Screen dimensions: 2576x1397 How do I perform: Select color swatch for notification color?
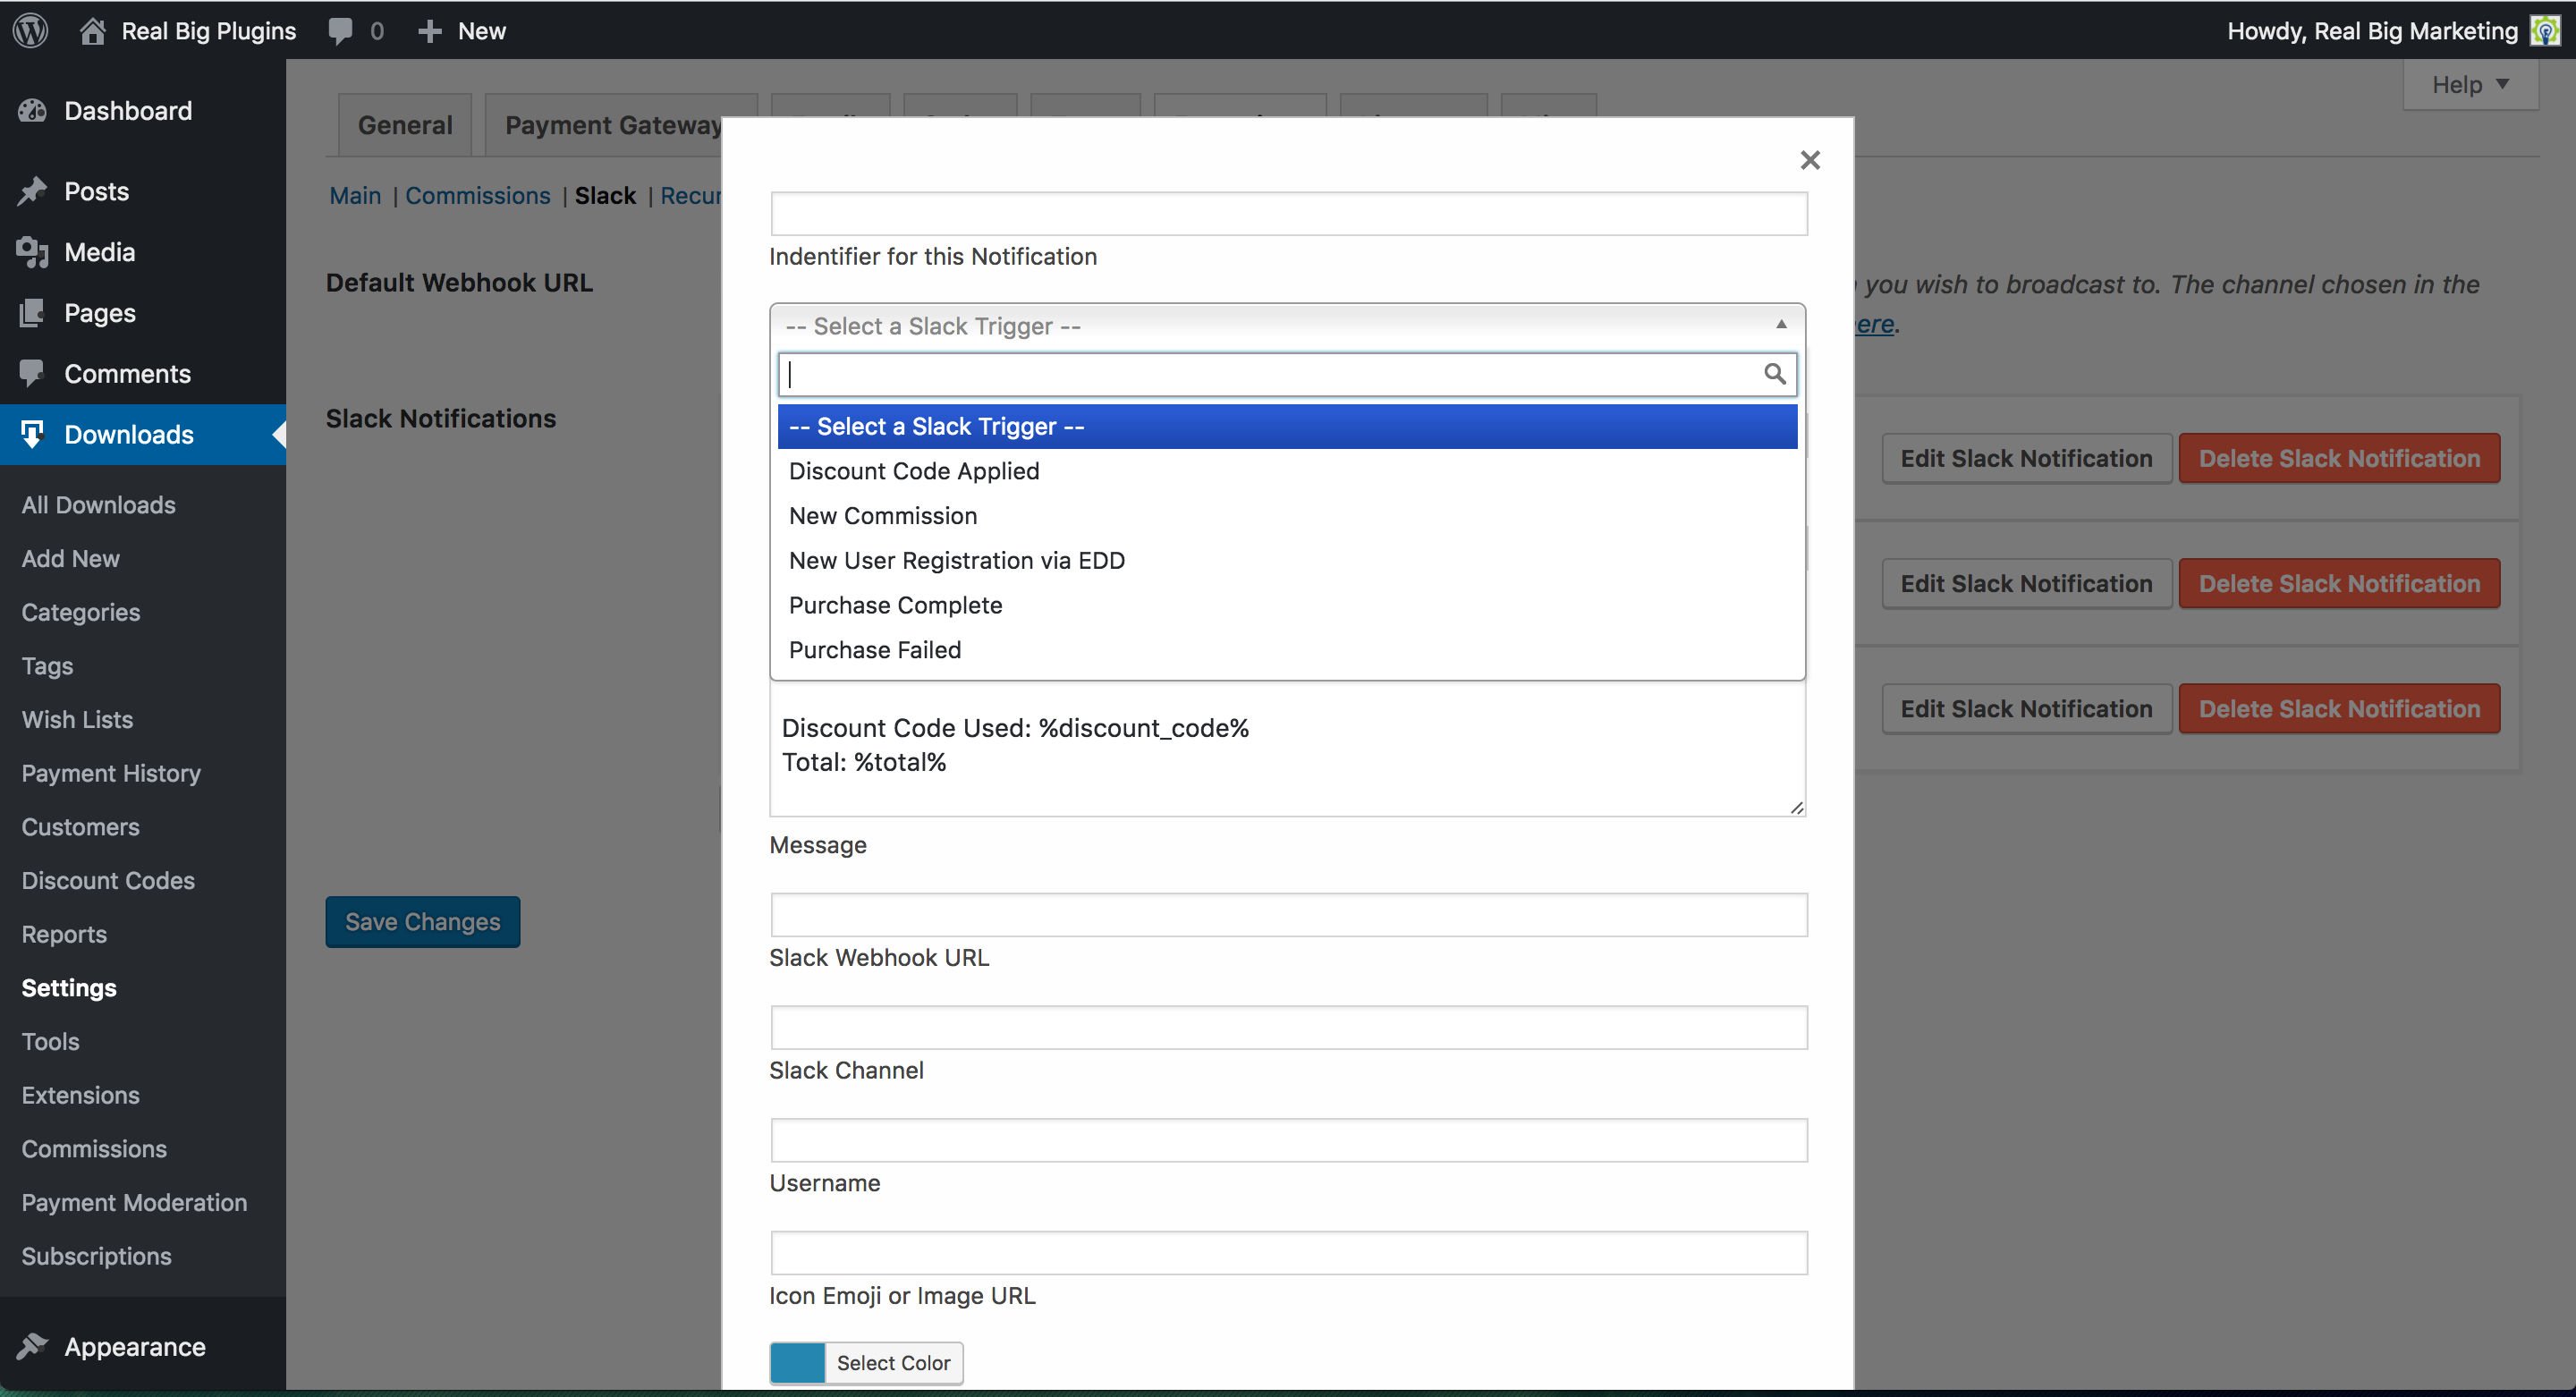pyautogui.click(x=796, y=1361)
